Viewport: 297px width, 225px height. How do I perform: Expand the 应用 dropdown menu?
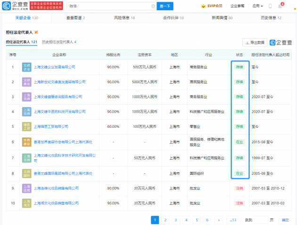point(257,6)
